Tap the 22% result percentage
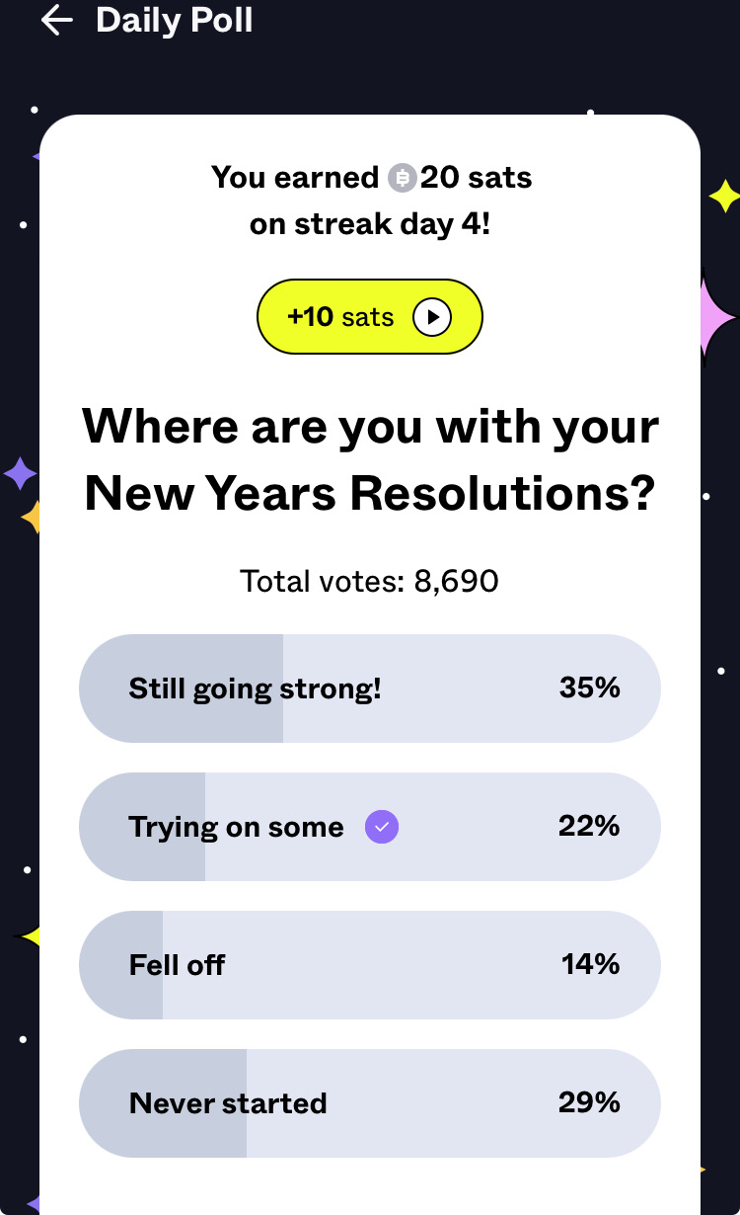 pos(589,826)
